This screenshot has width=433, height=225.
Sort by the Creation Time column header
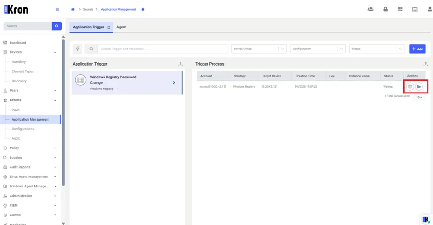pyautogui.click(x=305, y=76)
